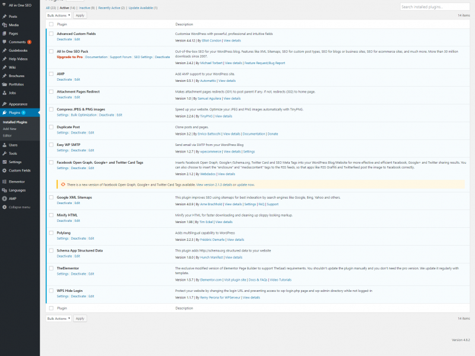
Task: Check the Google XML Sitemaps checkbox
Action: 51,197
